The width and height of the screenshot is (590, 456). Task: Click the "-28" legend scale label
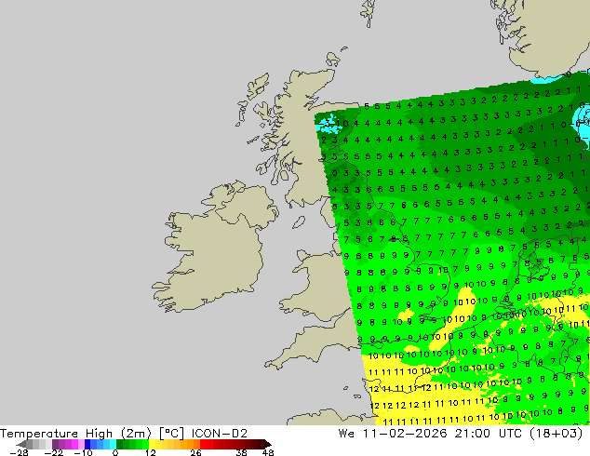coord(19,452)
